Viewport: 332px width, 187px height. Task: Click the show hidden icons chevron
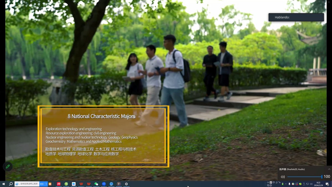pyautogui.click(x=286, y=184)
